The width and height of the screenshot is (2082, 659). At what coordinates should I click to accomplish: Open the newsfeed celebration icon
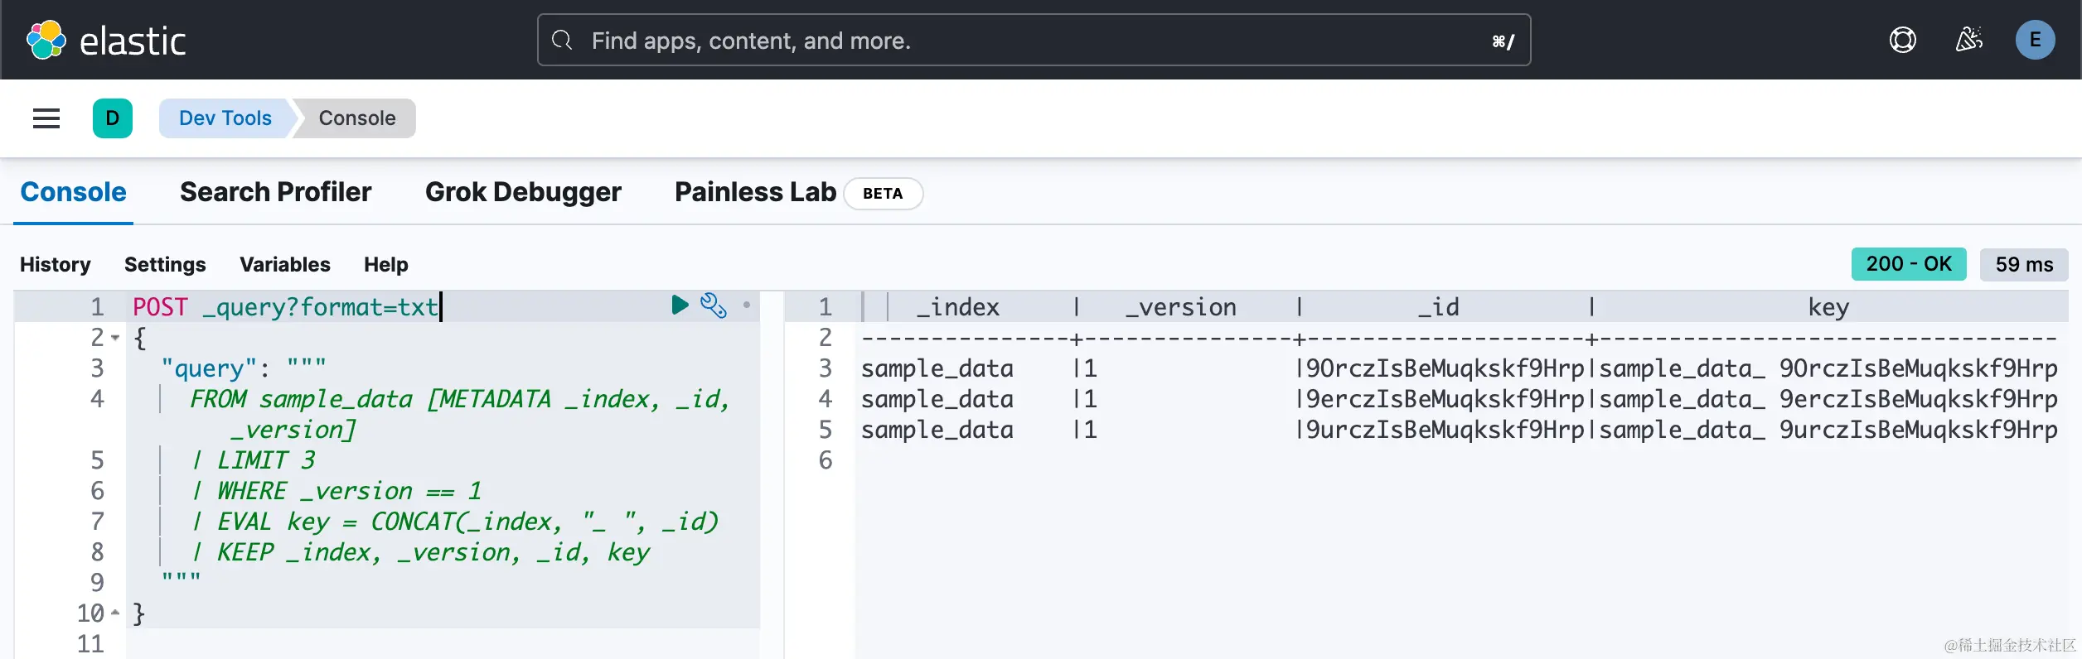1968,40
